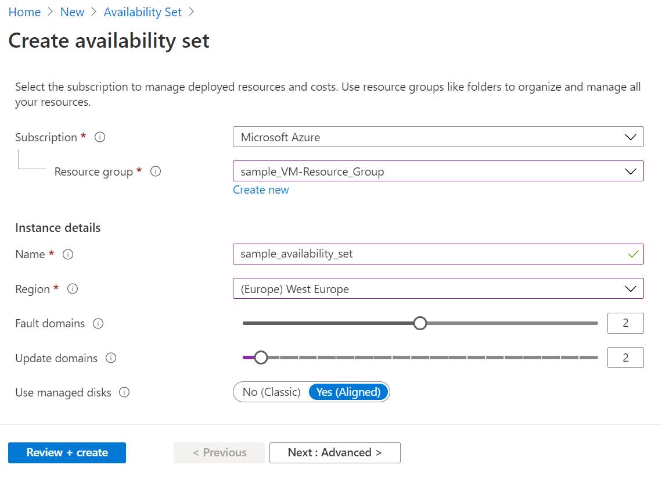The height and width of the screenshot is (479, 662).
Task: Click the info icon next to Resource group
Action: point(156,171)
